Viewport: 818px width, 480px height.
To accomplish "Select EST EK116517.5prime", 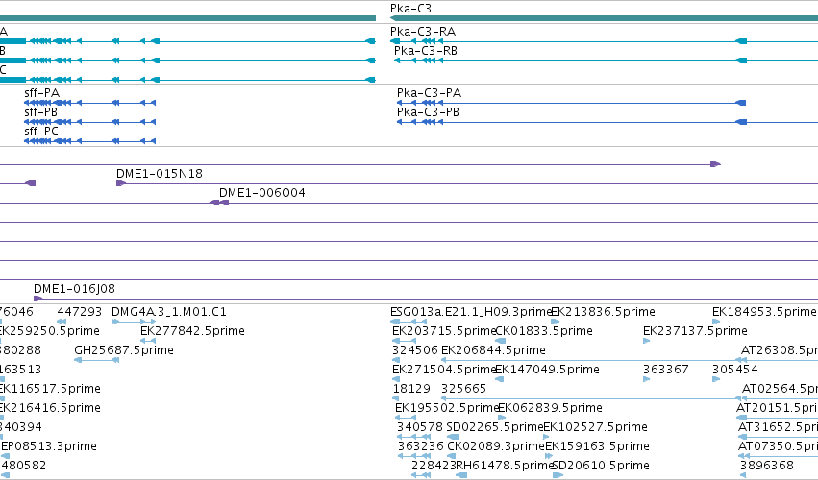I will coord(50,389).
